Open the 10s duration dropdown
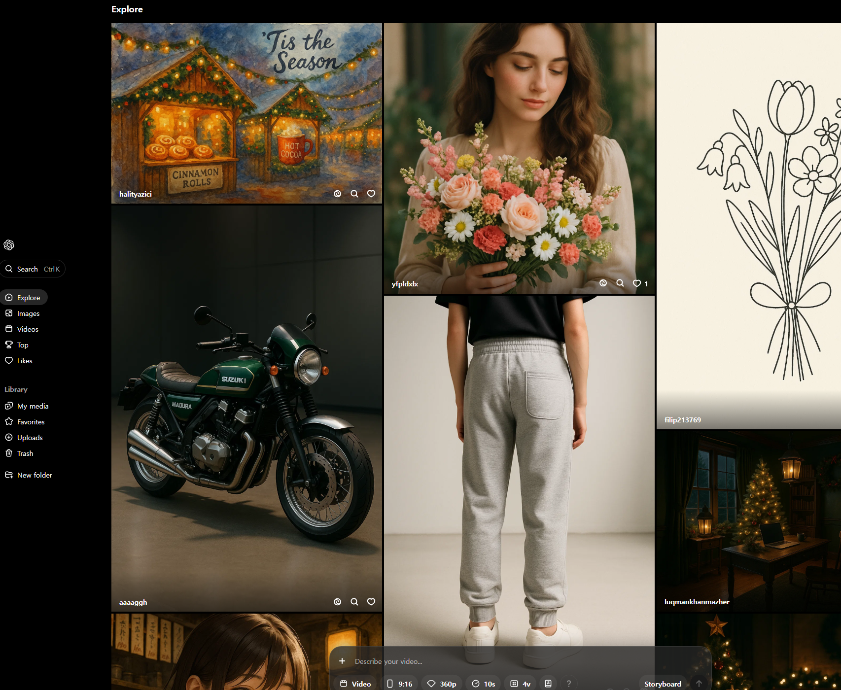The height and width of the screenshot is (690, 841). pyautogui.click(x=484, y=684)
